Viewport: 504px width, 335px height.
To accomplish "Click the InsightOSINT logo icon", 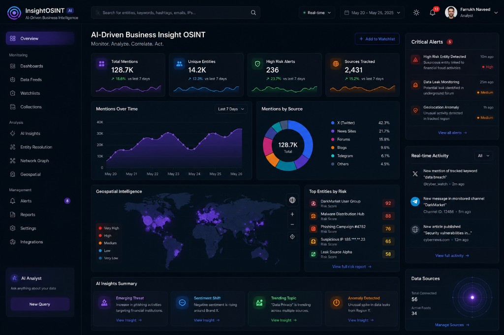I will coord(14,13).
